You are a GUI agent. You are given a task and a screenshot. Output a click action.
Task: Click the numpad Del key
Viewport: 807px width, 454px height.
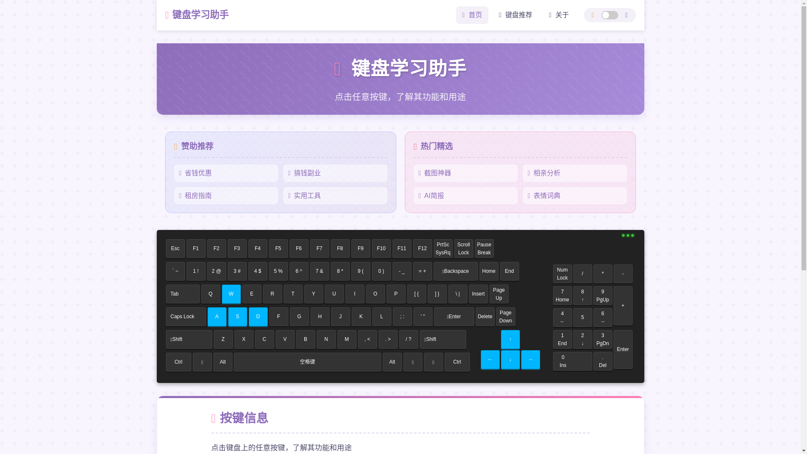pos(603,361)
